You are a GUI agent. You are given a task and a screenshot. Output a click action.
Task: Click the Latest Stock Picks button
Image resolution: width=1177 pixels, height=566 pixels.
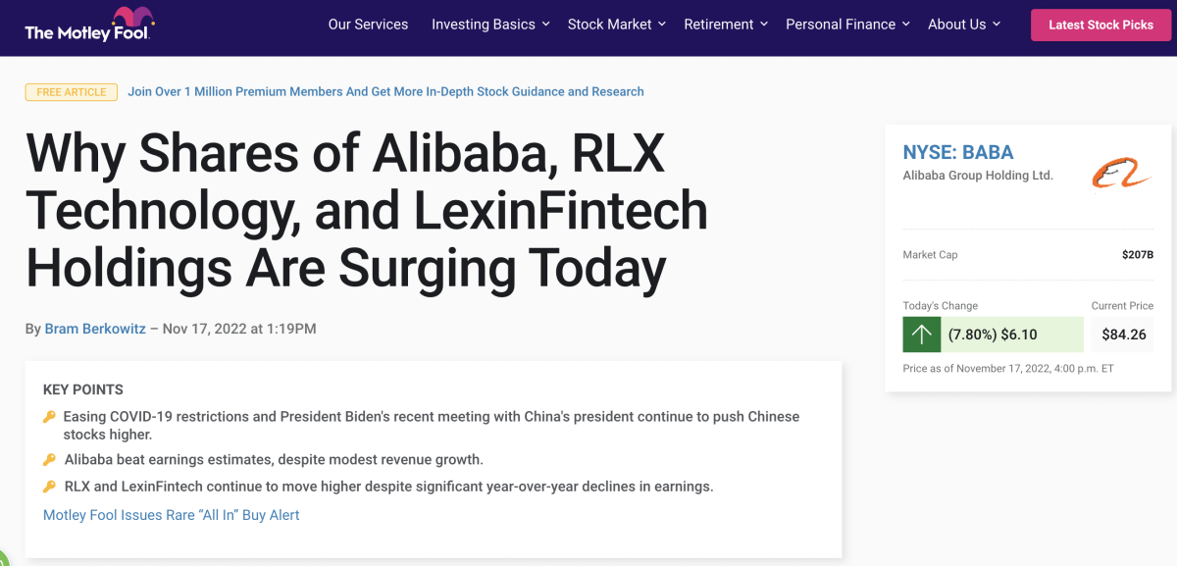[1100, 25]
